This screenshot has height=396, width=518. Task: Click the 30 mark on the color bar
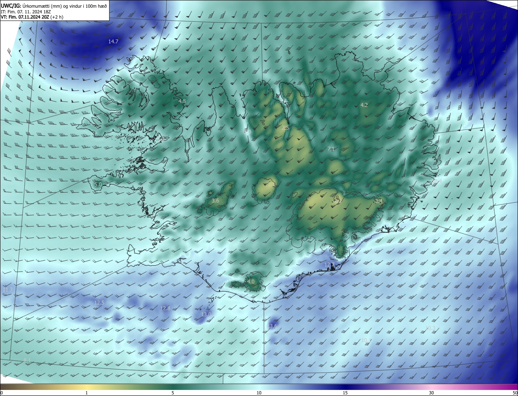431,393
